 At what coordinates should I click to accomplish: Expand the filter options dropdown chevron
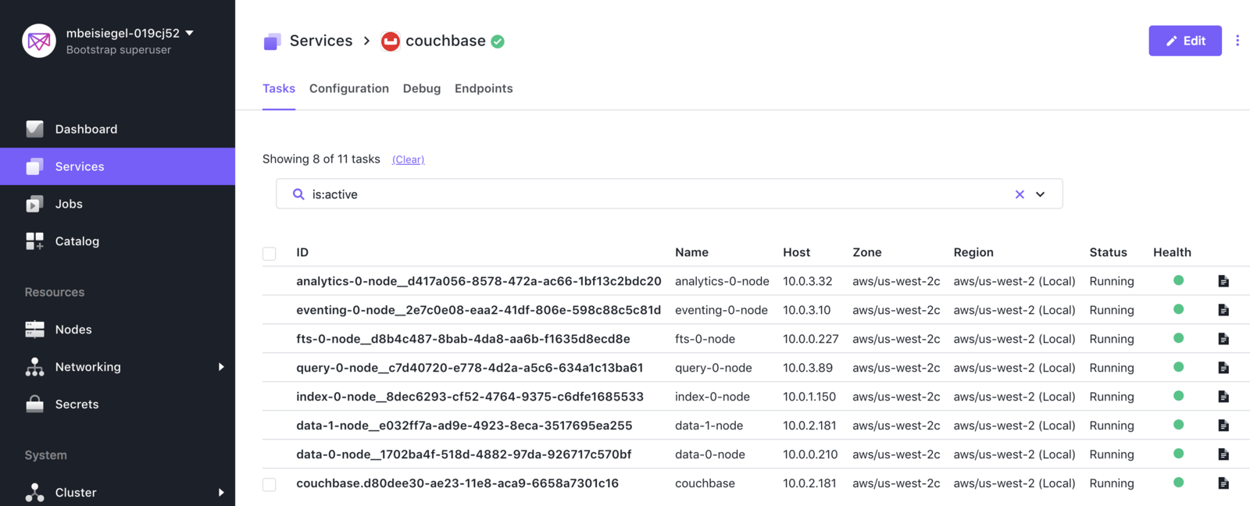(x=1041, y=194)
